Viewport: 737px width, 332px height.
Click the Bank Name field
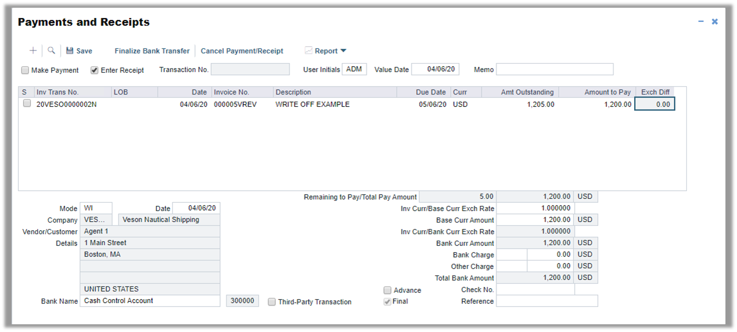click(x=150, y=300)
